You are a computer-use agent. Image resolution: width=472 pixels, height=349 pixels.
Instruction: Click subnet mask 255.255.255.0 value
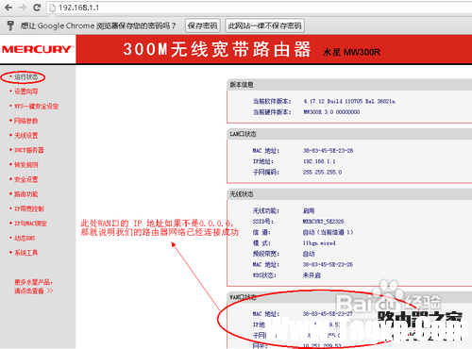(x=322, y=172)
